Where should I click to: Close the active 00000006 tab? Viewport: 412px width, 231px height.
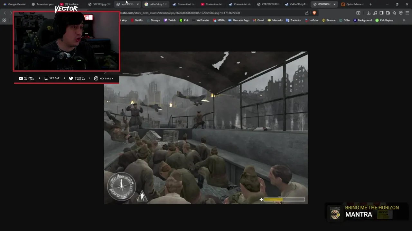pyautogui.click(x=334, y=4)
